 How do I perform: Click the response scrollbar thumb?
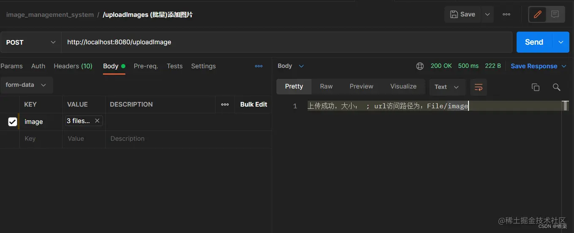click(x=566, y=106)
